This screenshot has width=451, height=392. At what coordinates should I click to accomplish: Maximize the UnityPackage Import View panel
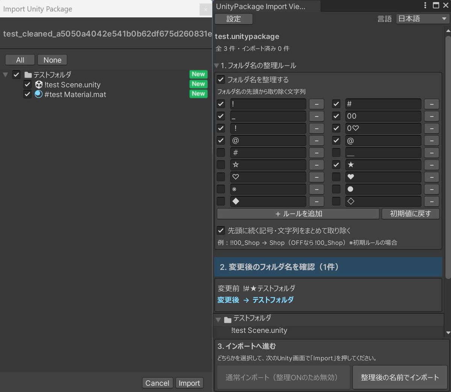coord(436,5)
